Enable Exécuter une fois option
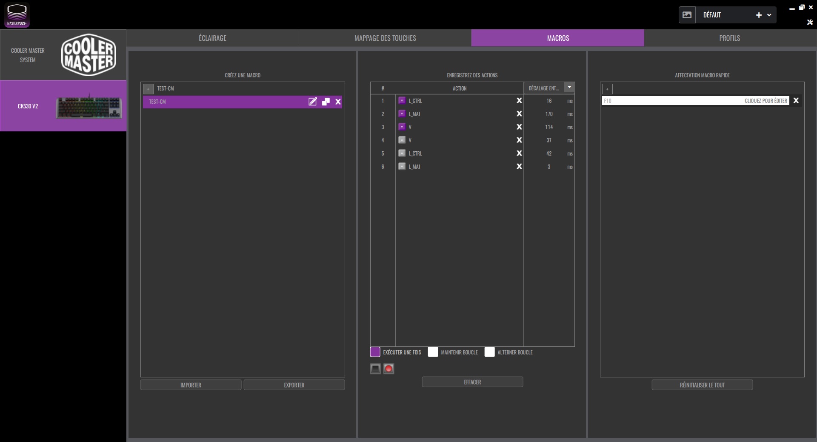Image resolution: width=817 pixels, height=442 pixels. point(375,352)
